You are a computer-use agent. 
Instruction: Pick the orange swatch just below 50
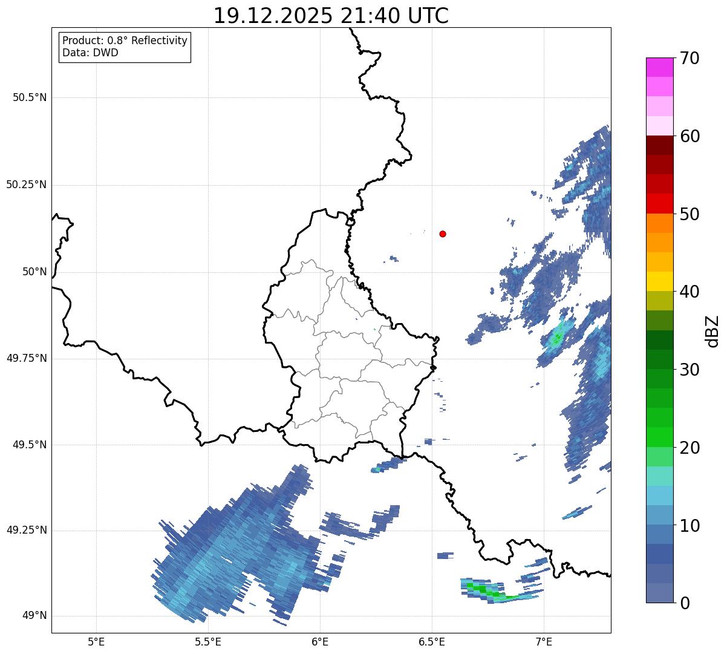(659, 223)
